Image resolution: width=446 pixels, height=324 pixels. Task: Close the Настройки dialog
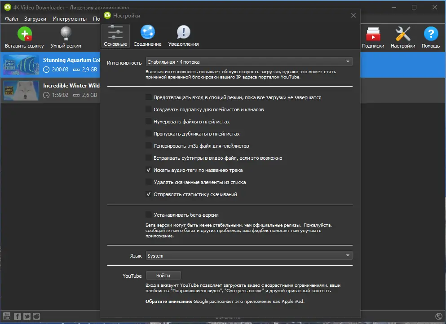353,15
